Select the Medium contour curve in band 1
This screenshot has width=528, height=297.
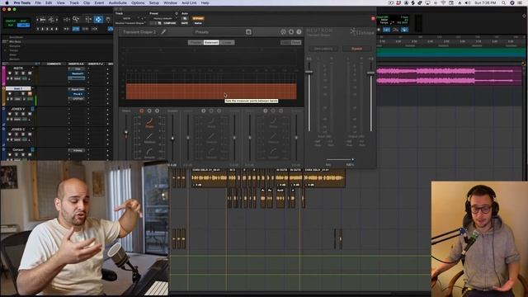tap(149, 138)
